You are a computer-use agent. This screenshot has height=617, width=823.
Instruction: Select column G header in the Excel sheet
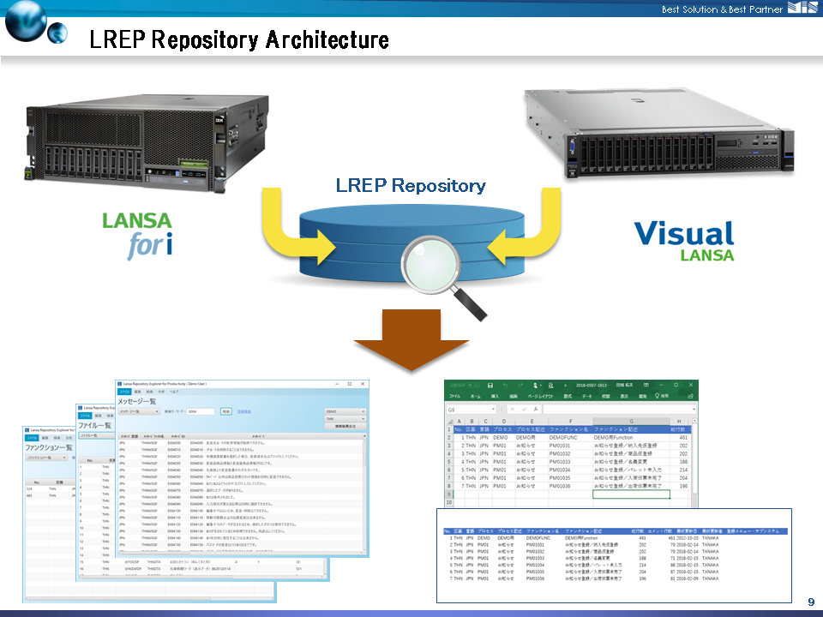pos(631,422)
